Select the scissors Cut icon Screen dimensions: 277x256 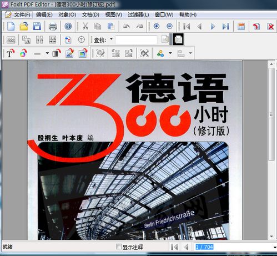pos(85,26)
